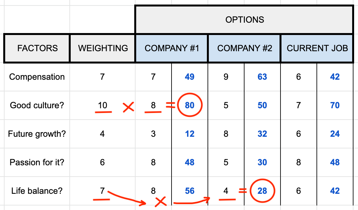Screen dimensions: 358x210
Task: Click Current Job culture score 70
Action: (x=335, y=105)
